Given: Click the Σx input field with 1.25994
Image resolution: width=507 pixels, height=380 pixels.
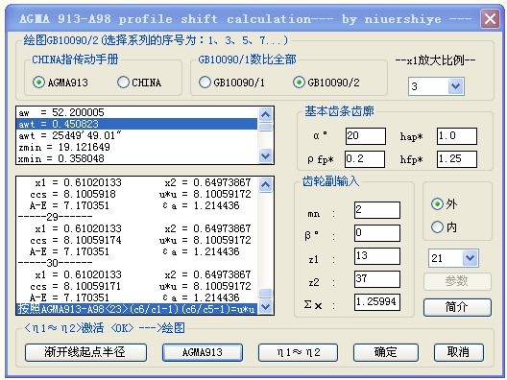Looking at the screenshot, I should [377, 302].
